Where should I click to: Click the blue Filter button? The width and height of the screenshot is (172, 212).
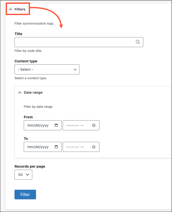pyautogui.click(x=25, y=194)
